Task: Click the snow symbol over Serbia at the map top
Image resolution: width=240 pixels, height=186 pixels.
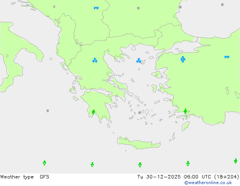Action: 96,8
